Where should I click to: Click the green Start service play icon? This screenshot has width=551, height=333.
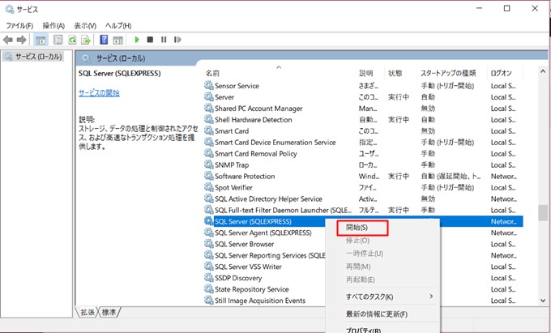pos(137,40)
